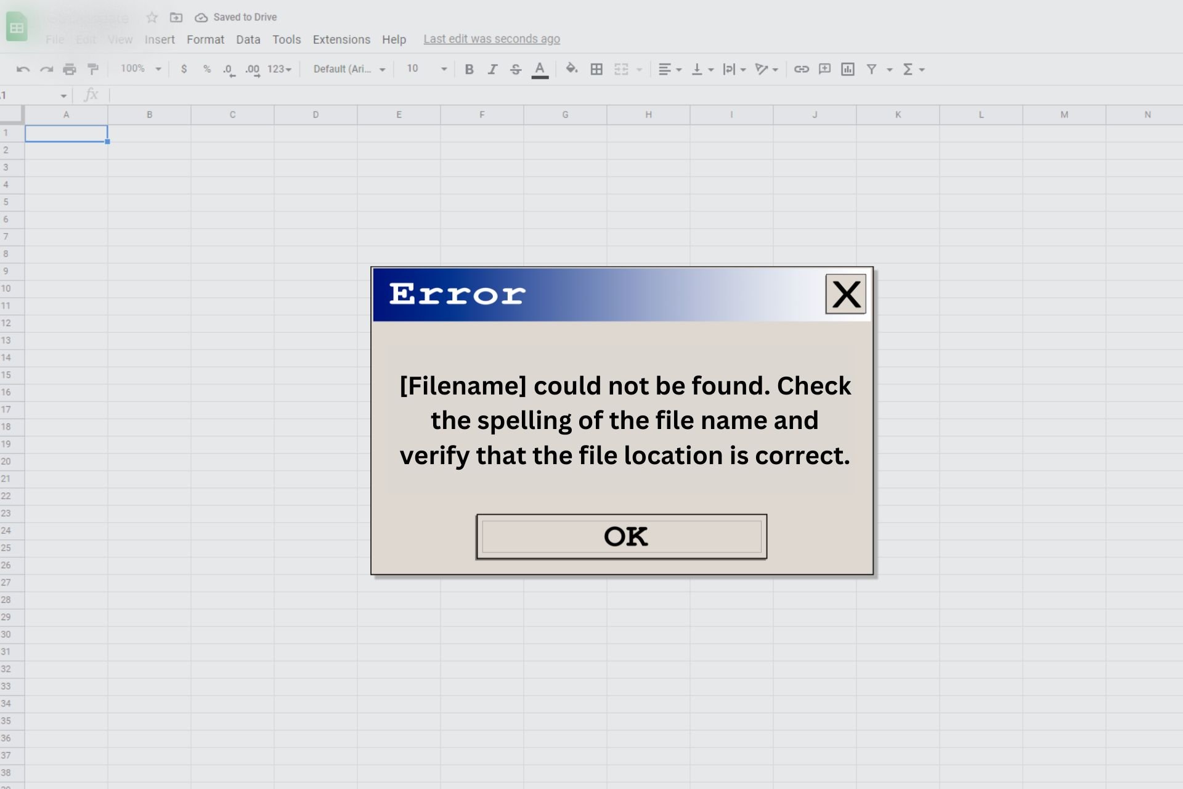Open Last edit was seconds ago link
1183x789 pixels.
(492, 39)
